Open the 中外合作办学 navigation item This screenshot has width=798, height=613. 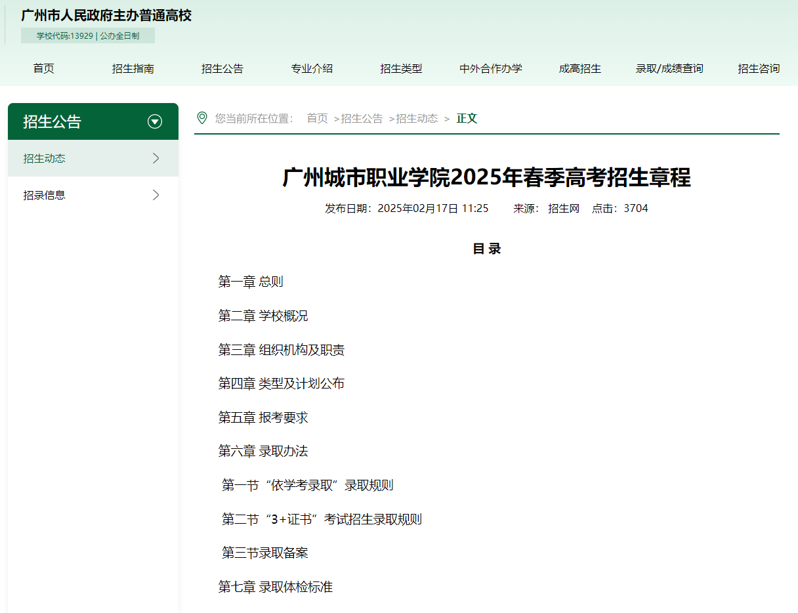click(x=490, y=68)
